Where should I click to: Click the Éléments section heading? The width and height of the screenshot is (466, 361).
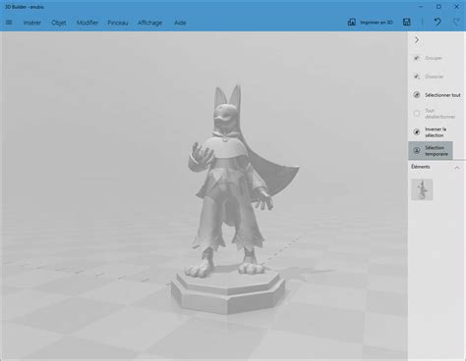pos(421,167)
